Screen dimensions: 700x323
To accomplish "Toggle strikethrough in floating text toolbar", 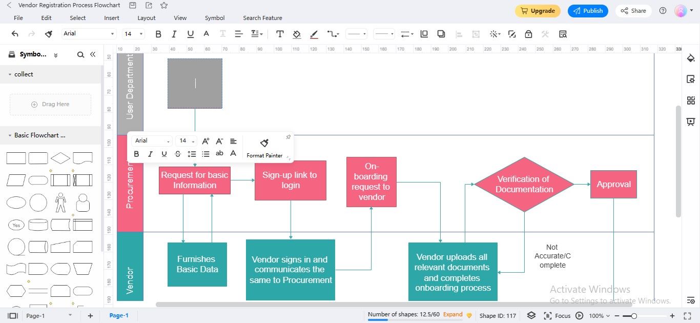I will tap(178, 154).
